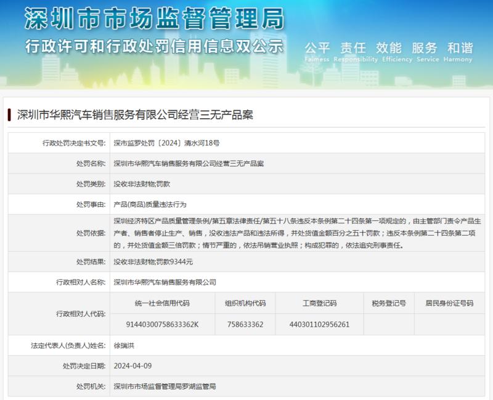Click the representative name 徐瑞洪
Viewport: 493px width, 400px height.
(x=124, y=346)
